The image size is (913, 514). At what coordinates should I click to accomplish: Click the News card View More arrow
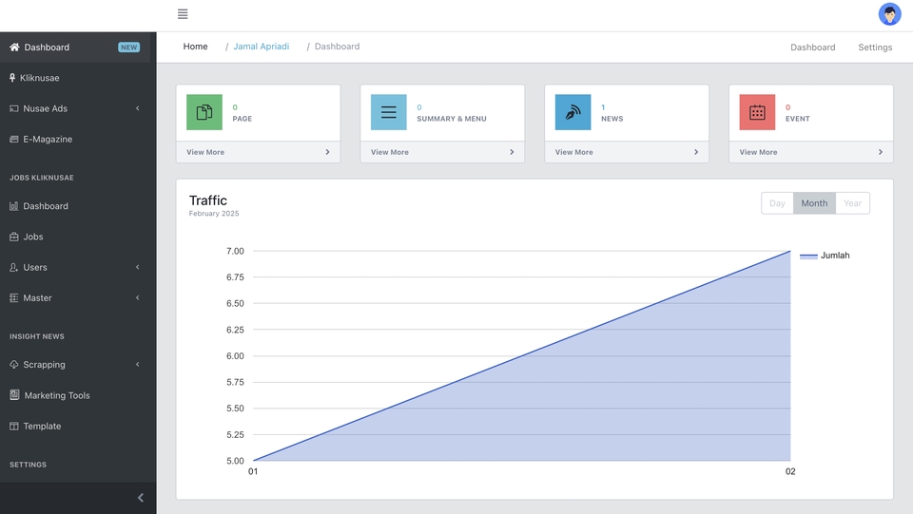(x=696, y=152)
